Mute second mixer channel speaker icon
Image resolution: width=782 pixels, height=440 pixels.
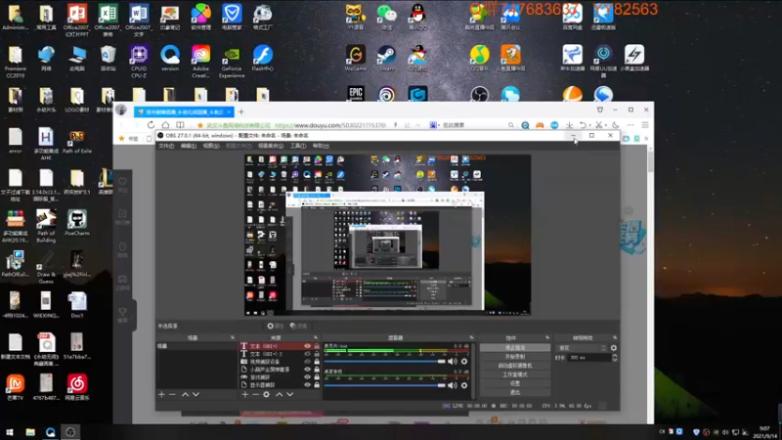click(x=453, y=385)
